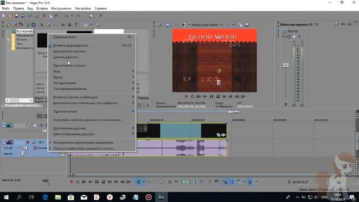This screenshot has width=359, height=202.
Task: Toggle the audio track phase invert button
Action: pos(34,142)
